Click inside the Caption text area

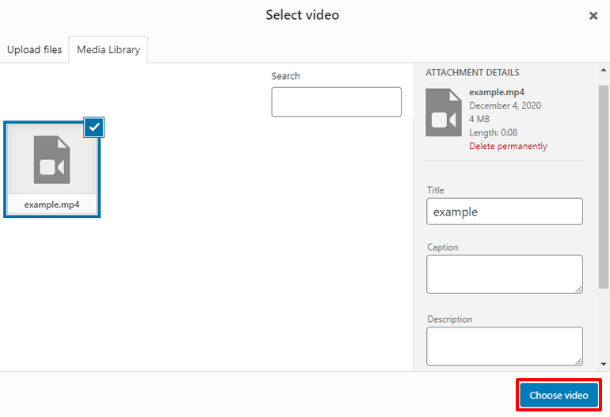point(504,274)
